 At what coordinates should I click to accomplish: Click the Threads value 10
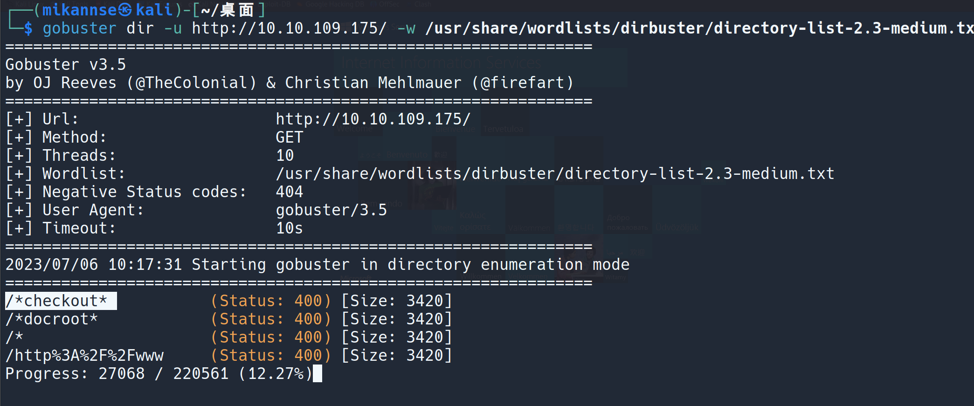click(285, 156)
